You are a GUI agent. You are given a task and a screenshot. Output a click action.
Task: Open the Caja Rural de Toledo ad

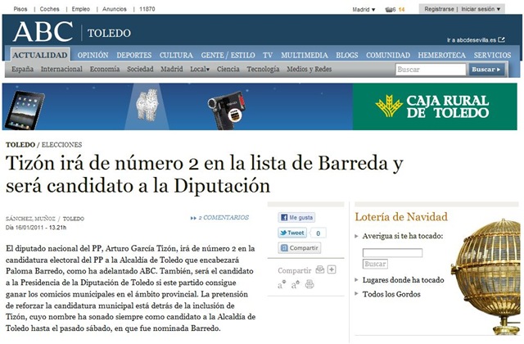[x=435, y=106]
